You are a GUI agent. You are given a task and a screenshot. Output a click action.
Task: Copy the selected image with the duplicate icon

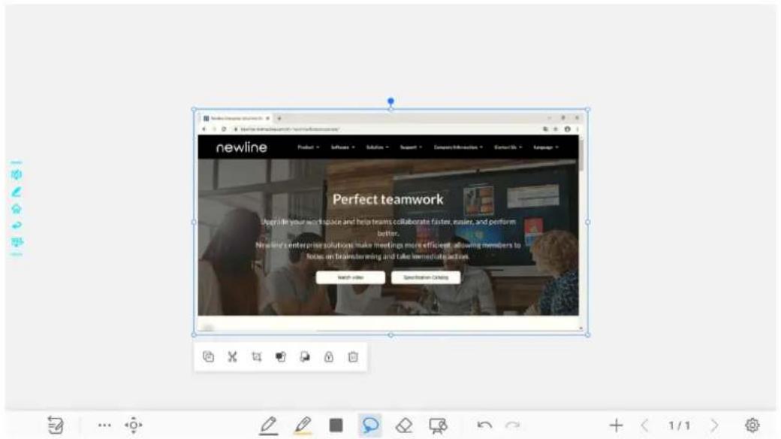(x=208, y=356)
